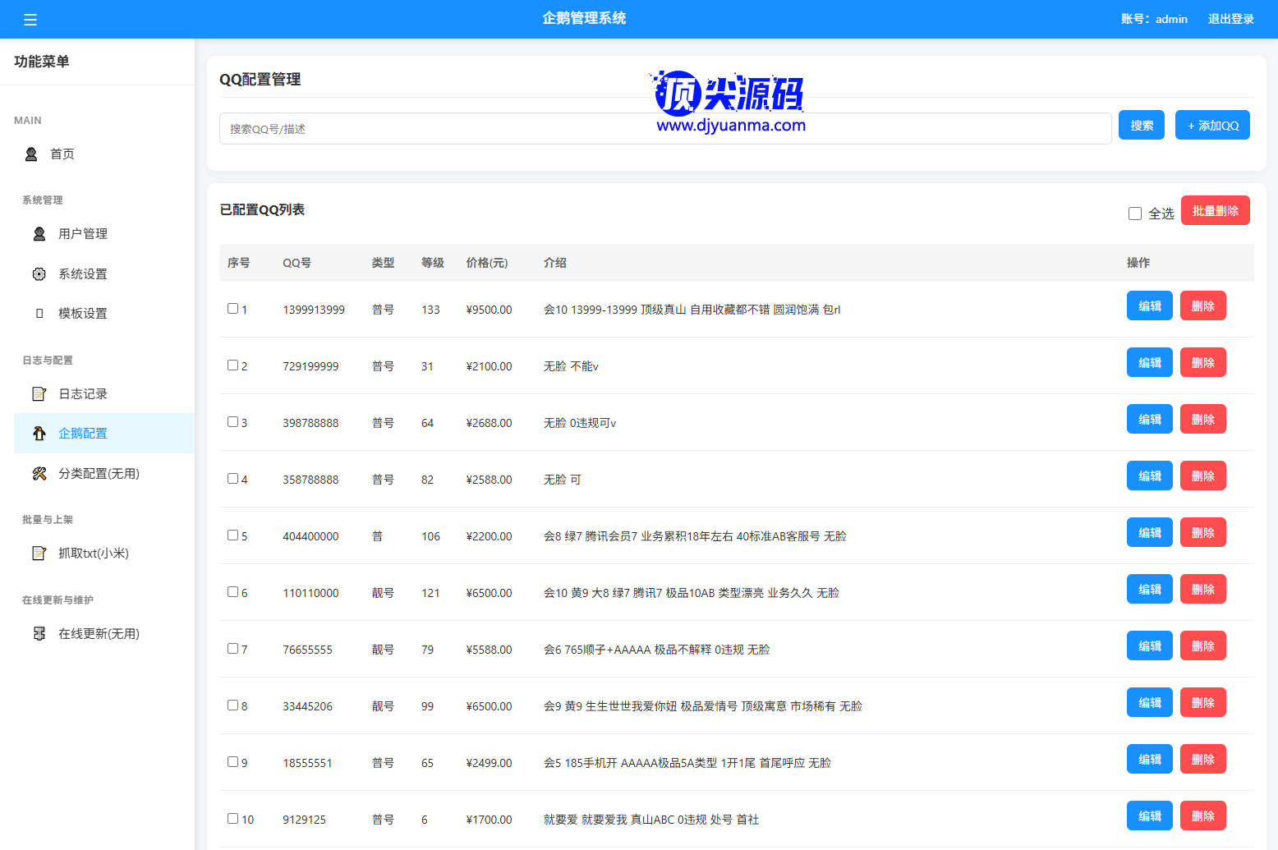Click the 企鹅配置 penguin icon
Viewport: 1278px width, 850px height.
(39, 434)
